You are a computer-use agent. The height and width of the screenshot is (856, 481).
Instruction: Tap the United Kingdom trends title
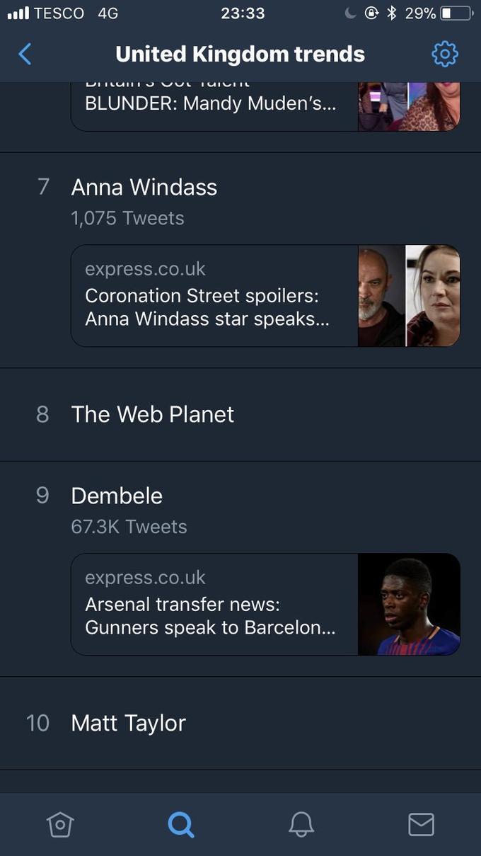point(240,53)
